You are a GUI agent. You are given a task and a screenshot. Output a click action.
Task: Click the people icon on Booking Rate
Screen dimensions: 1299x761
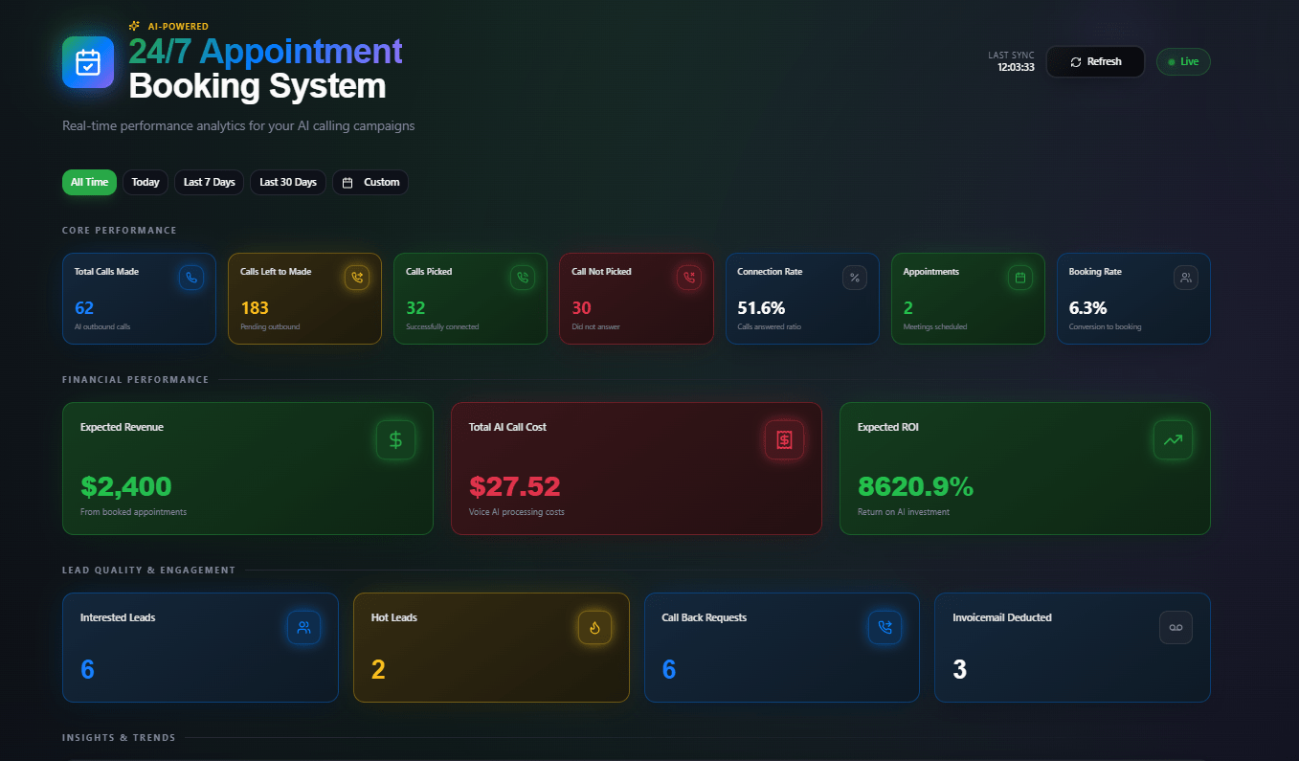click(1186, 278)
